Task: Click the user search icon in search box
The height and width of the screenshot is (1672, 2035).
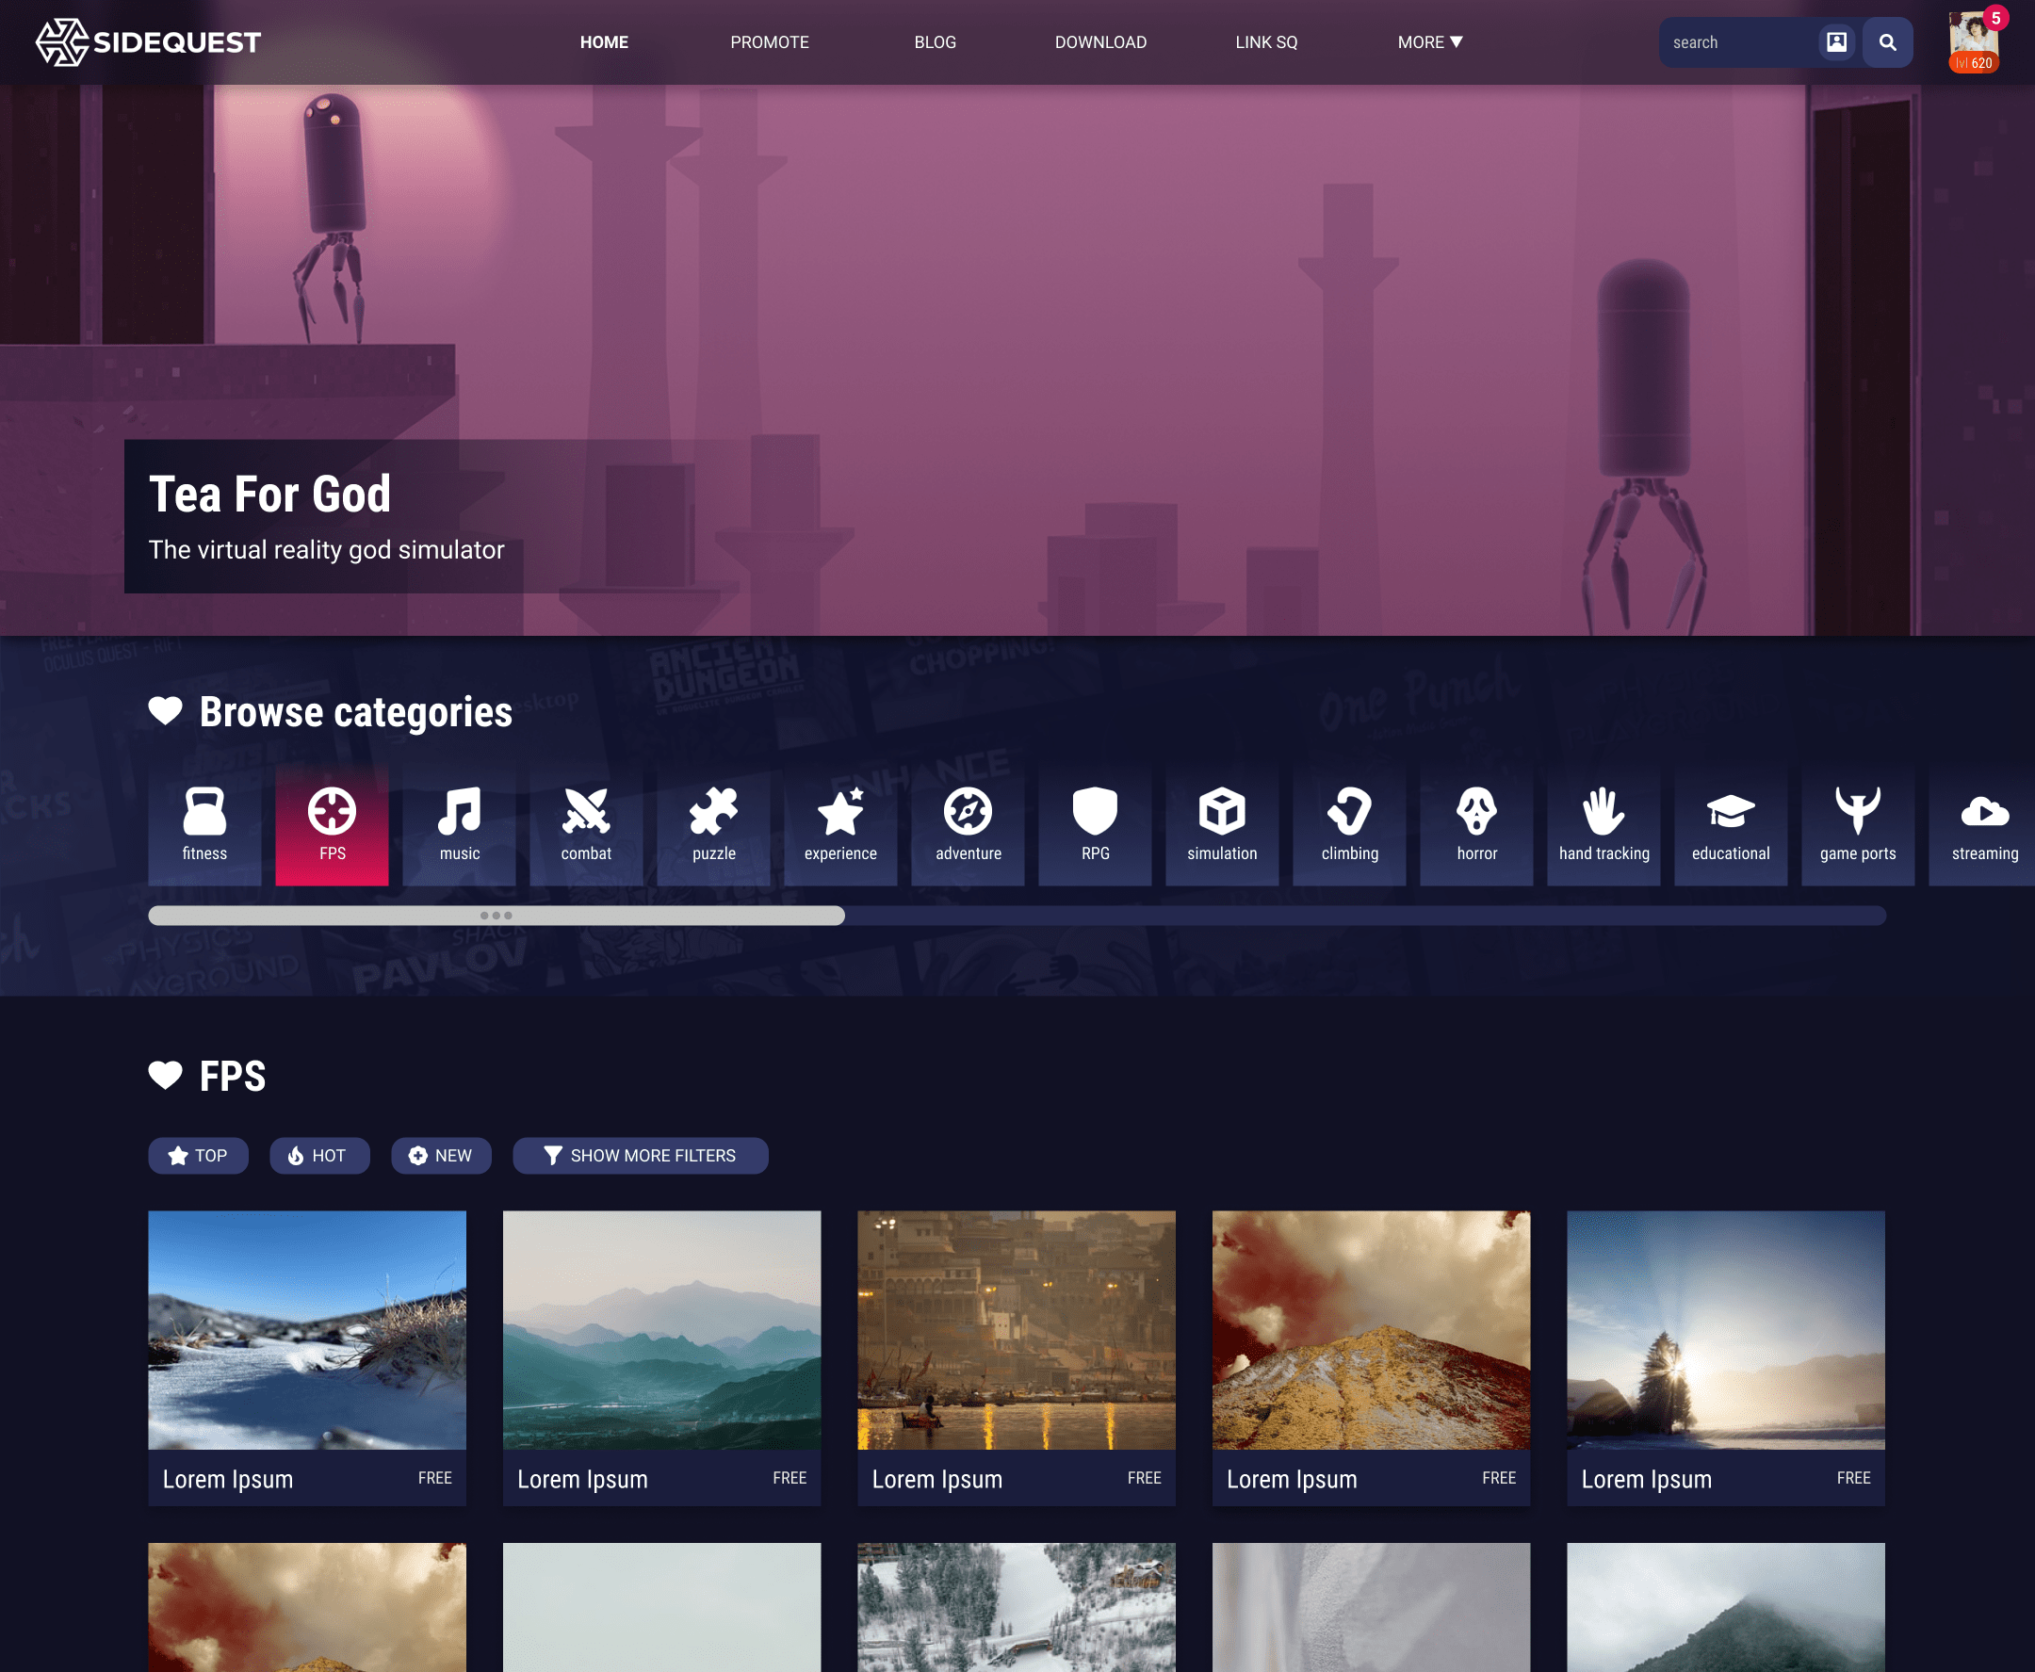Action: pyautogui.click(x=1836, y=42)
